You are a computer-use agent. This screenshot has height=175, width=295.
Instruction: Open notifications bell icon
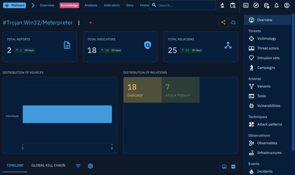[x=277, y=5]
